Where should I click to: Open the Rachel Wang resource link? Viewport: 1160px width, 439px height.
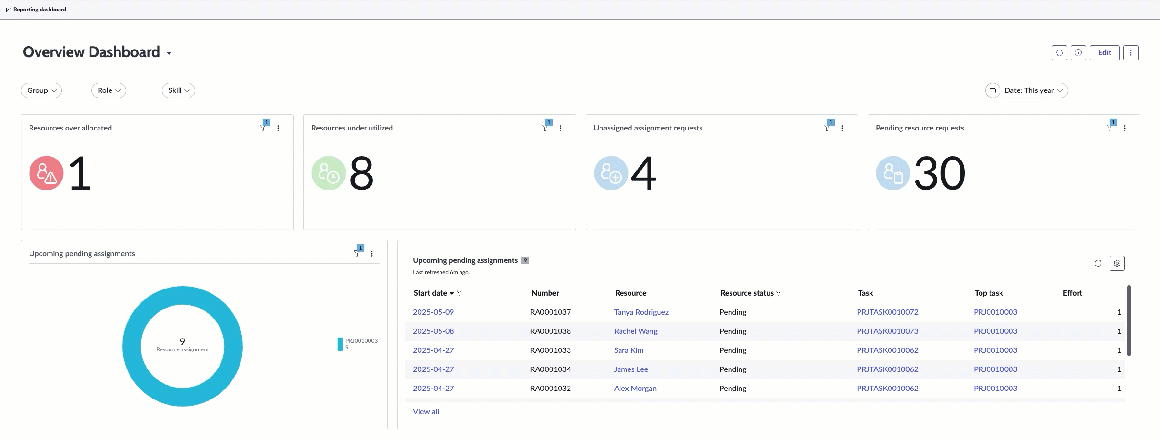tap(635, 331)
